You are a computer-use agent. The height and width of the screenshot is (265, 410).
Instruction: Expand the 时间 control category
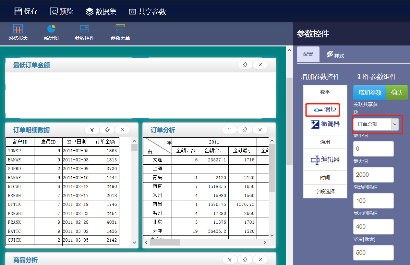[325, 177]
